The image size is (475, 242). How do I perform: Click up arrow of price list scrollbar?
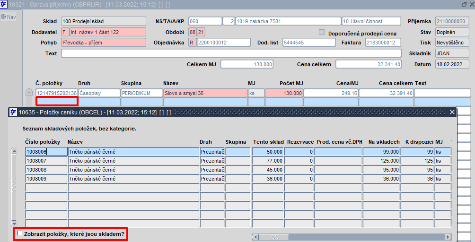[14, 151]
